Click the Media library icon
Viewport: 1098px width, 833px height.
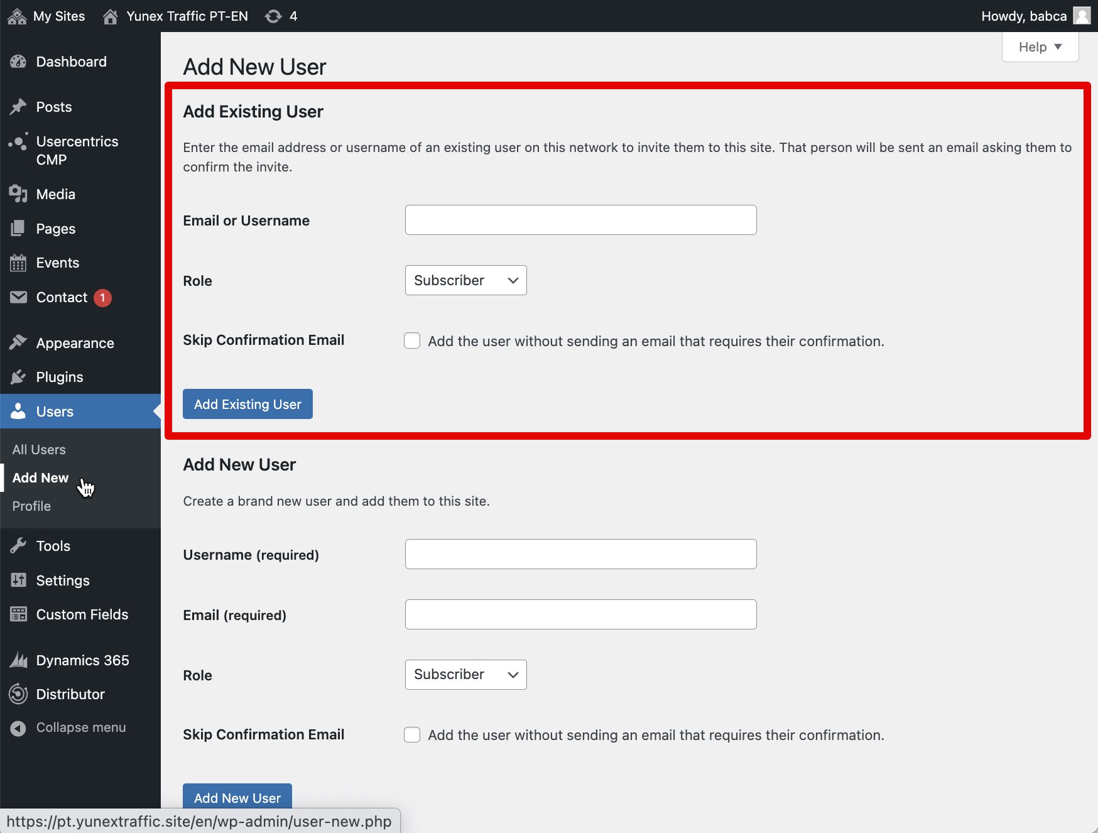(x=18, y=194)
